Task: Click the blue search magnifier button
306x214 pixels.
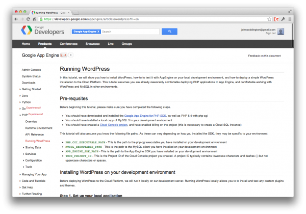Action: (x=169, y=32)
